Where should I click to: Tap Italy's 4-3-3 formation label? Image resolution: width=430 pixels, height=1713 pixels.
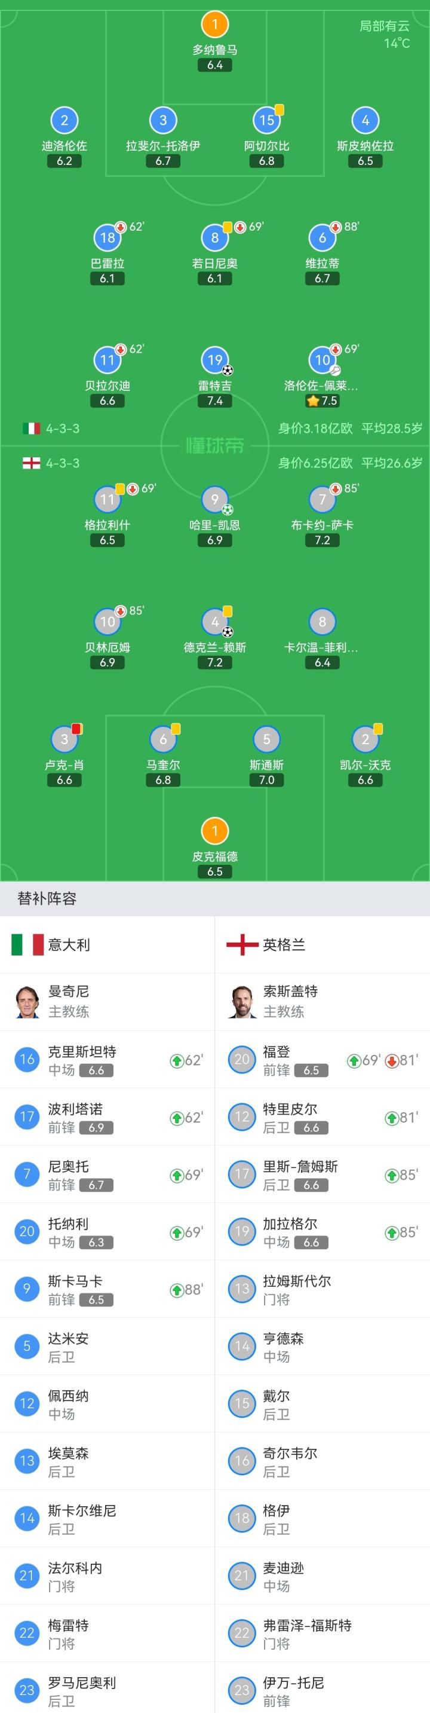click(63, 429)
